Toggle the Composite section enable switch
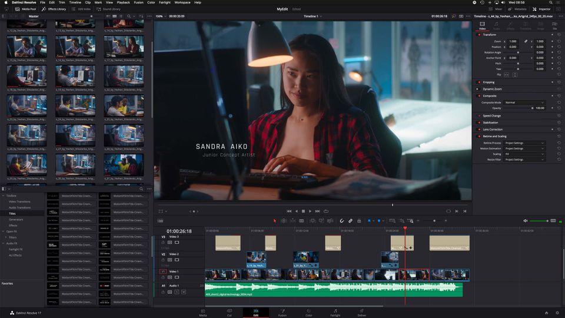 point(479,96)
